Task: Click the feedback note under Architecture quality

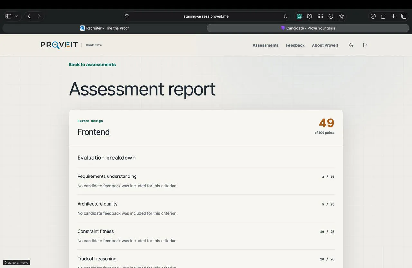Action: point(127,213)
